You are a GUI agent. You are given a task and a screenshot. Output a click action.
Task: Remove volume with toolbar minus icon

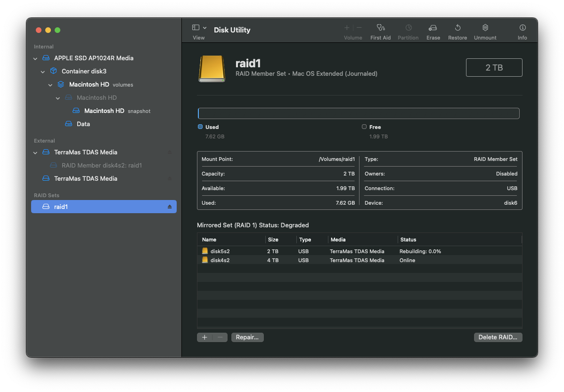coord(359,28)
